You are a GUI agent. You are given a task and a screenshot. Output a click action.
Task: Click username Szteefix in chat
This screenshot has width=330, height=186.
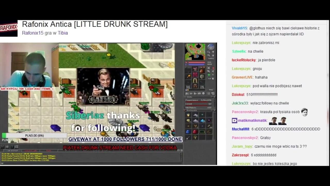tap(239, 51)
